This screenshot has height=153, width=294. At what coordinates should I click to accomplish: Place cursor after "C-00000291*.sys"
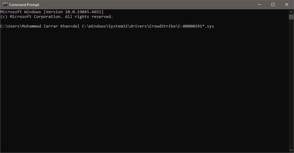[x=214, y=26]
